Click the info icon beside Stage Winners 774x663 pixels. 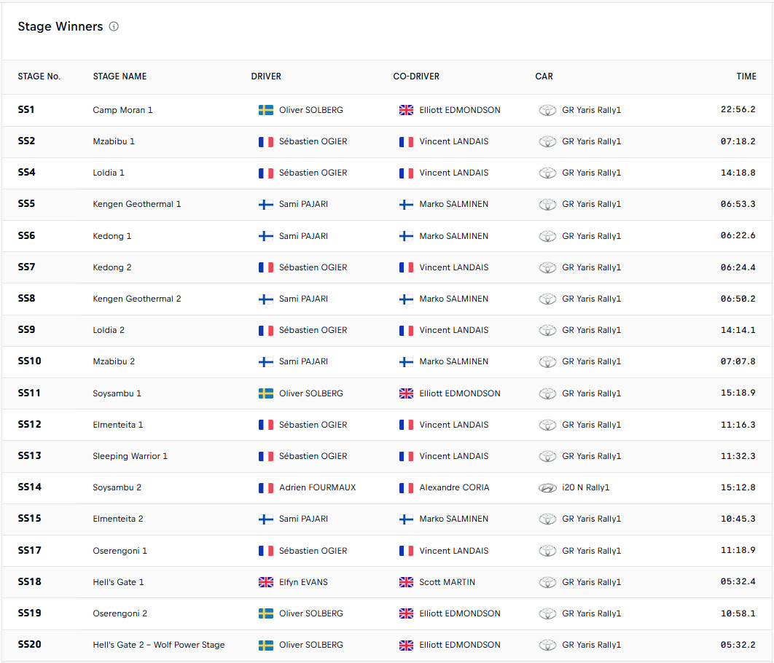(114, 27)
